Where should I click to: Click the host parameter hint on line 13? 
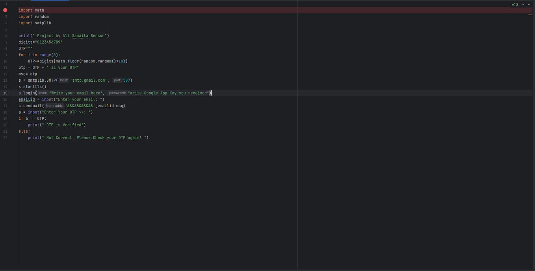pos(64,80)
